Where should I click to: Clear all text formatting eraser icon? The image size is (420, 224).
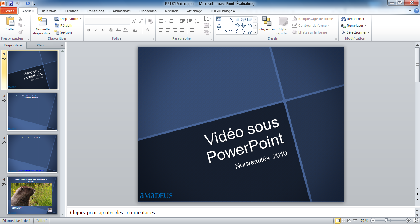[x=150, y=21]
